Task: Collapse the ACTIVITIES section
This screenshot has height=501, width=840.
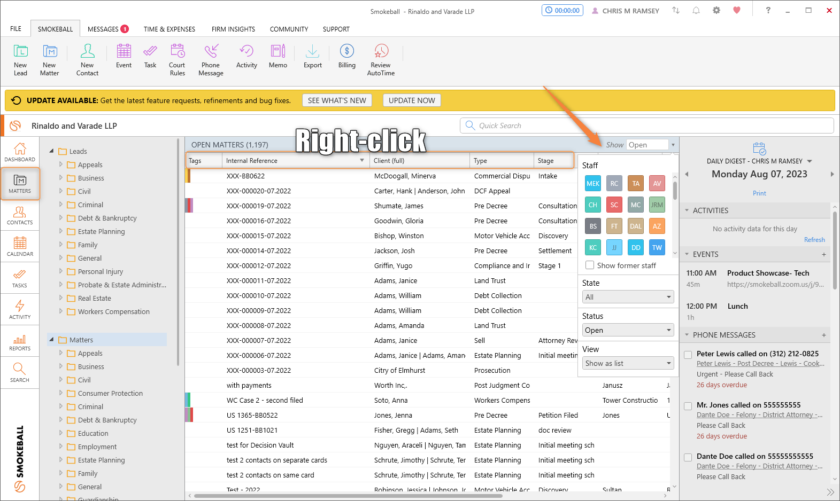Action: tap(687, 210)
